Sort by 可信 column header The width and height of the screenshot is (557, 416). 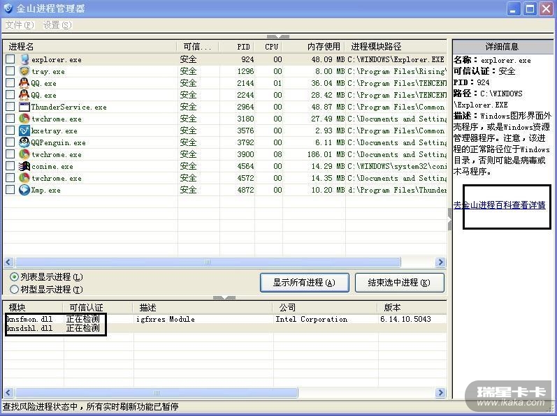(198, 47)
